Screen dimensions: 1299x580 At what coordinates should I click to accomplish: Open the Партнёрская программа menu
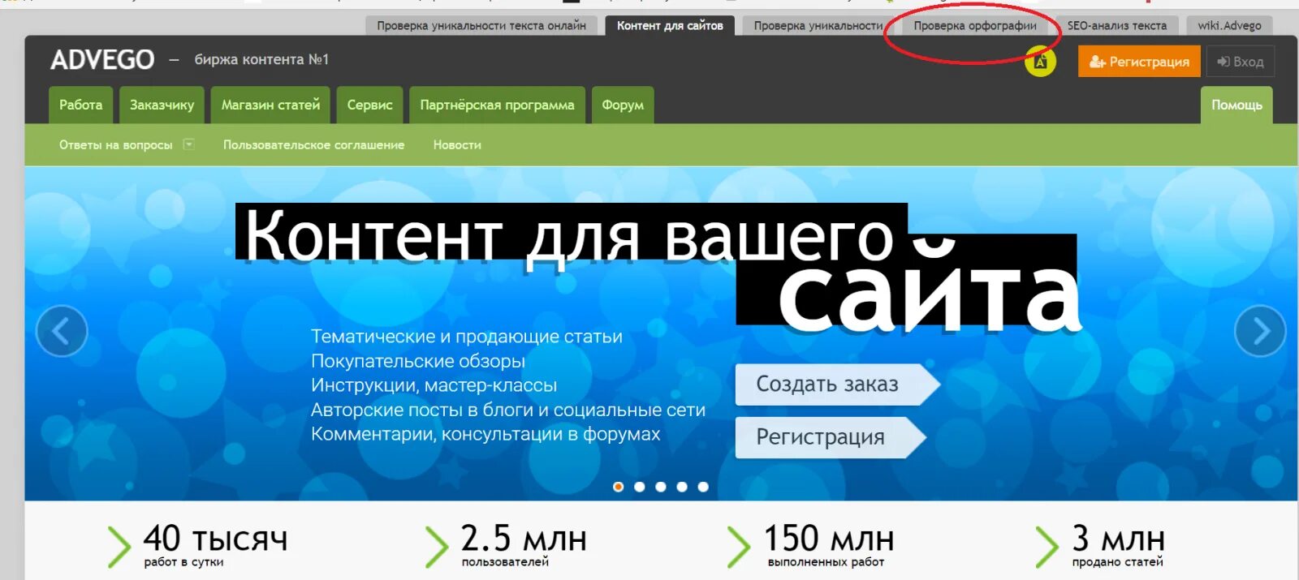coord(497,105)
